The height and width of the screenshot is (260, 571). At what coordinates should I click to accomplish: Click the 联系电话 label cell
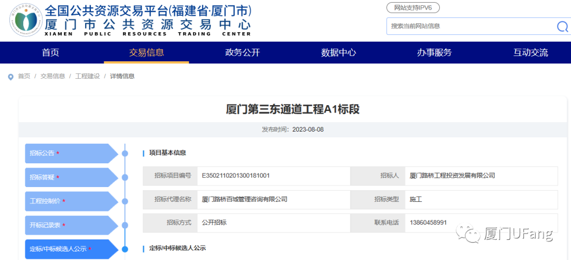pos(378,223)
